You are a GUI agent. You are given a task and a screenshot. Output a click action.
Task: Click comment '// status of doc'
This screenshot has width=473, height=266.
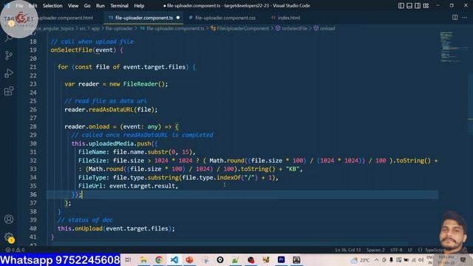tap(85, 220)
